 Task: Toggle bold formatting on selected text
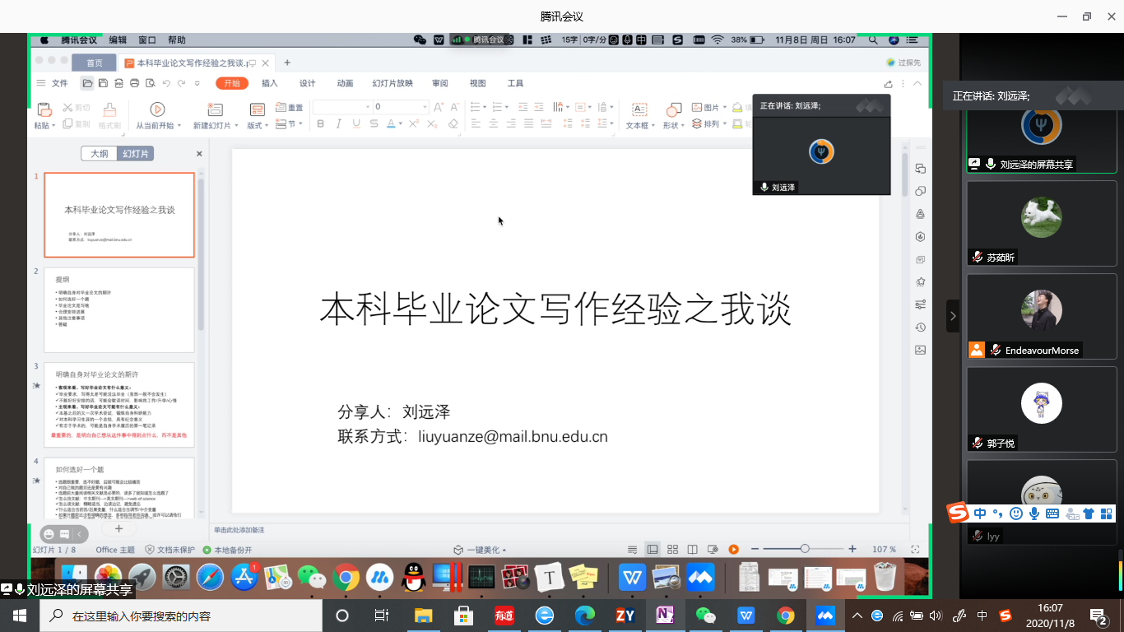(321, 123)
